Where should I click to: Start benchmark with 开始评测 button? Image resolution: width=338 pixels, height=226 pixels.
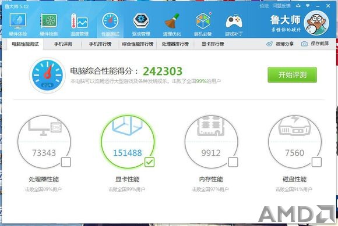click(x=292, y=75)
